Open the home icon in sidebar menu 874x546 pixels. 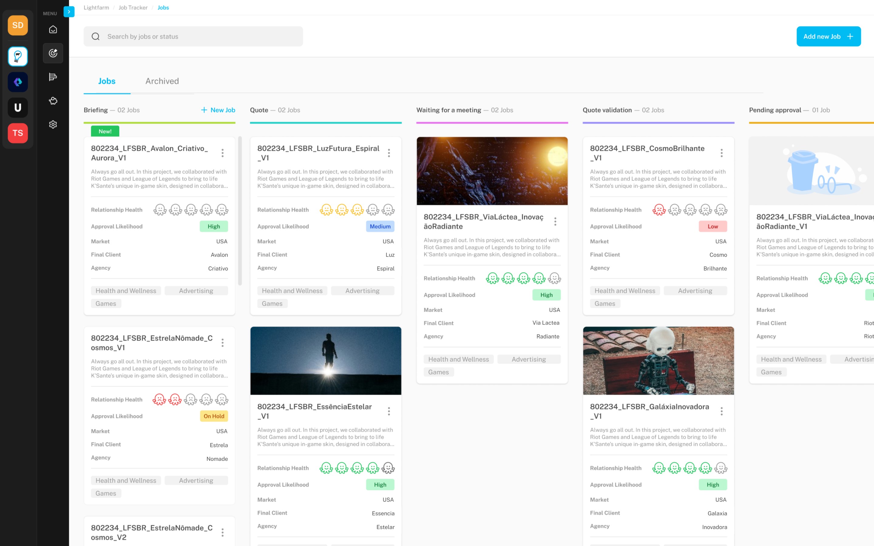(53, 29)
